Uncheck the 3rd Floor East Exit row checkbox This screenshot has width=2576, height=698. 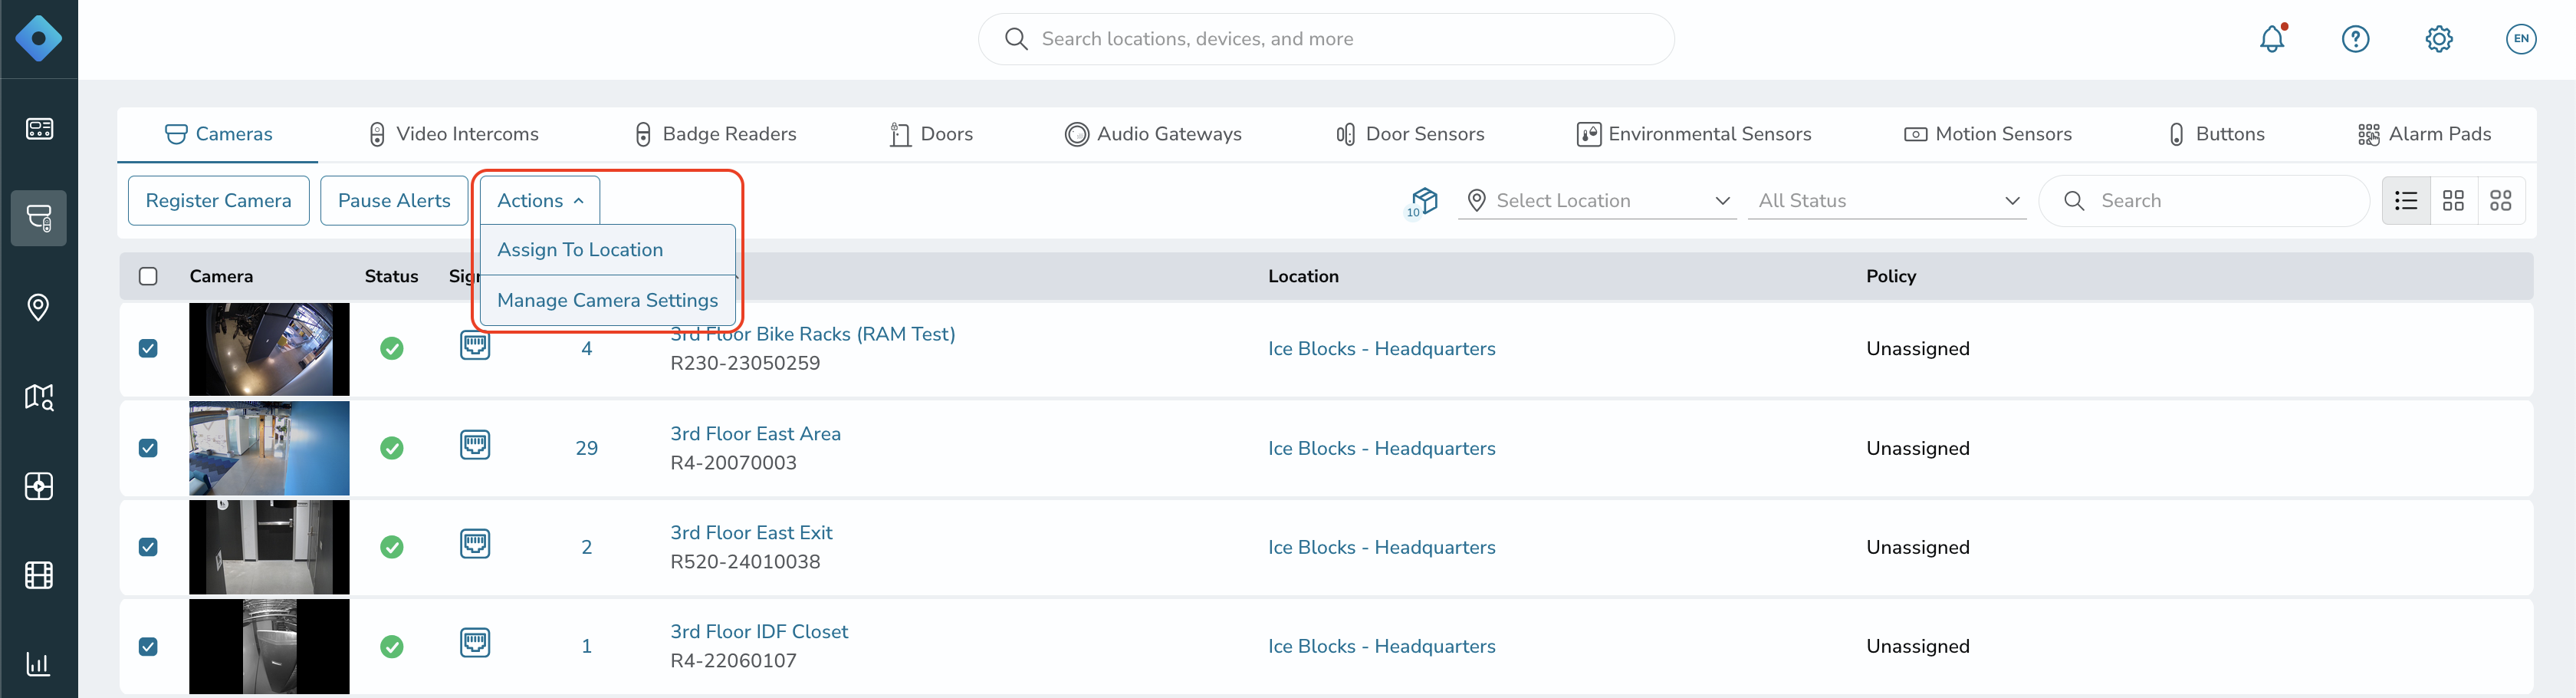[x=148, y=547]
